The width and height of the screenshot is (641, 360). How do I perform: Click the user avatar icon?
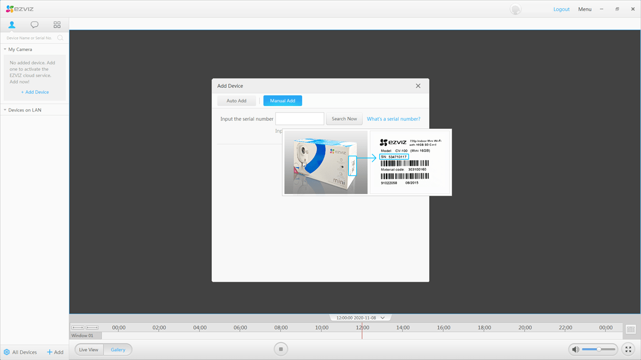click(515, 9)
